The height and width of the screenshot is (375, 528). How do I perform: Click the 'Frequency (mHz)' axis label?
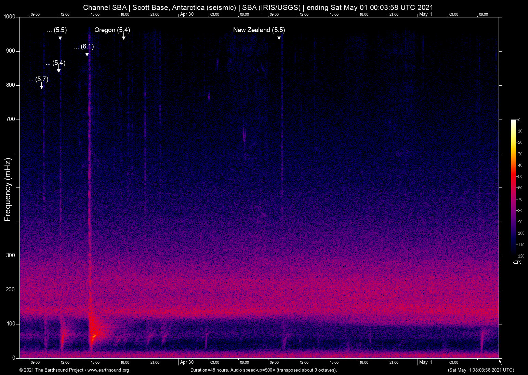[8, 190]
